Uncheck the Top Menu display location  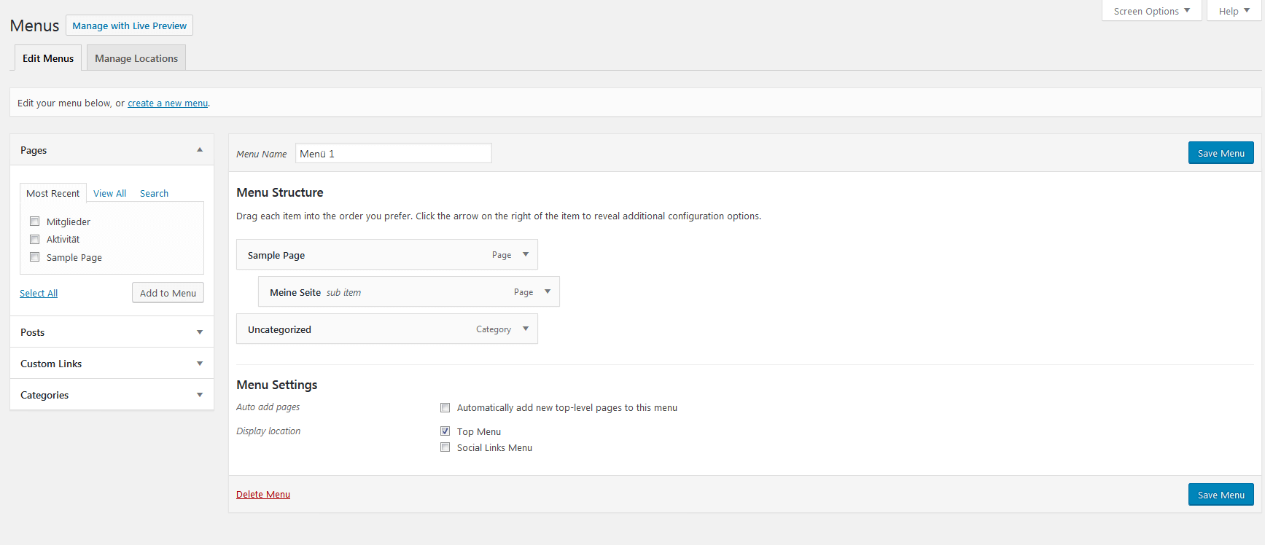click(445, 431)
